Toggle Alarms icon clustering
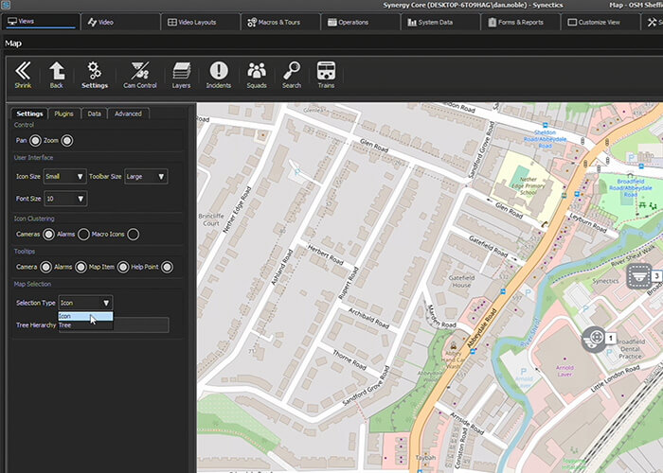This screenshot has width=663, height=473. (83, 234)
